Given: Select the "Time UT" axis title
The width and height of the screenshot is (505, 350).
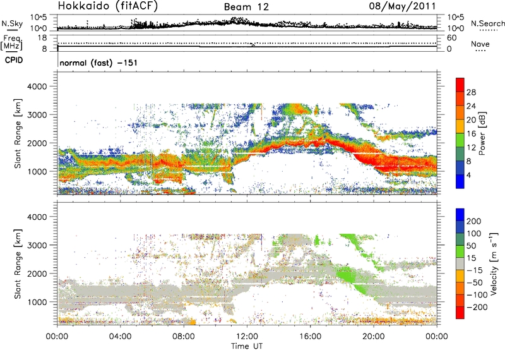Looking at the screenshot, I should (247, 346).
